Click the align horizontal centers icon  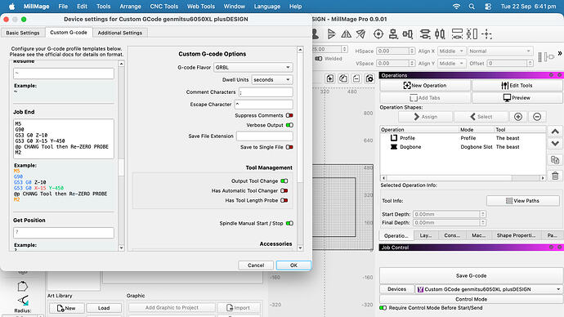(x=393, y=34)
